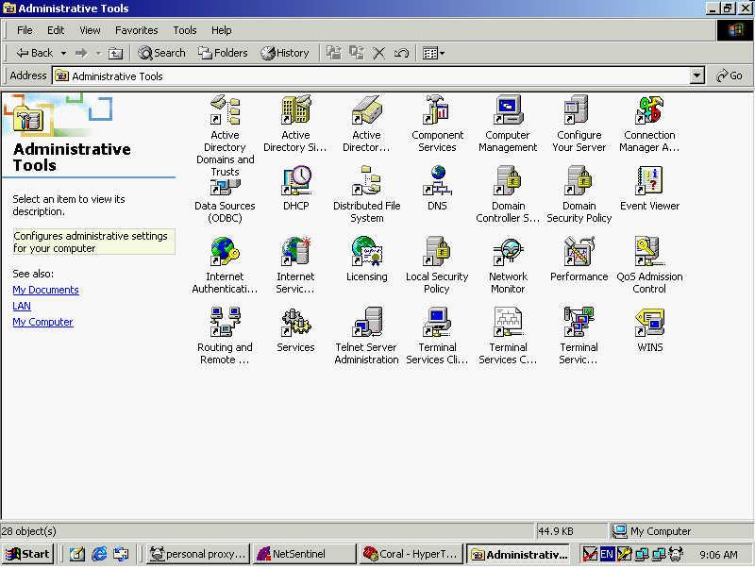Select the DHCP administrative tool
The image size is (755, 569).
[295, 182]
